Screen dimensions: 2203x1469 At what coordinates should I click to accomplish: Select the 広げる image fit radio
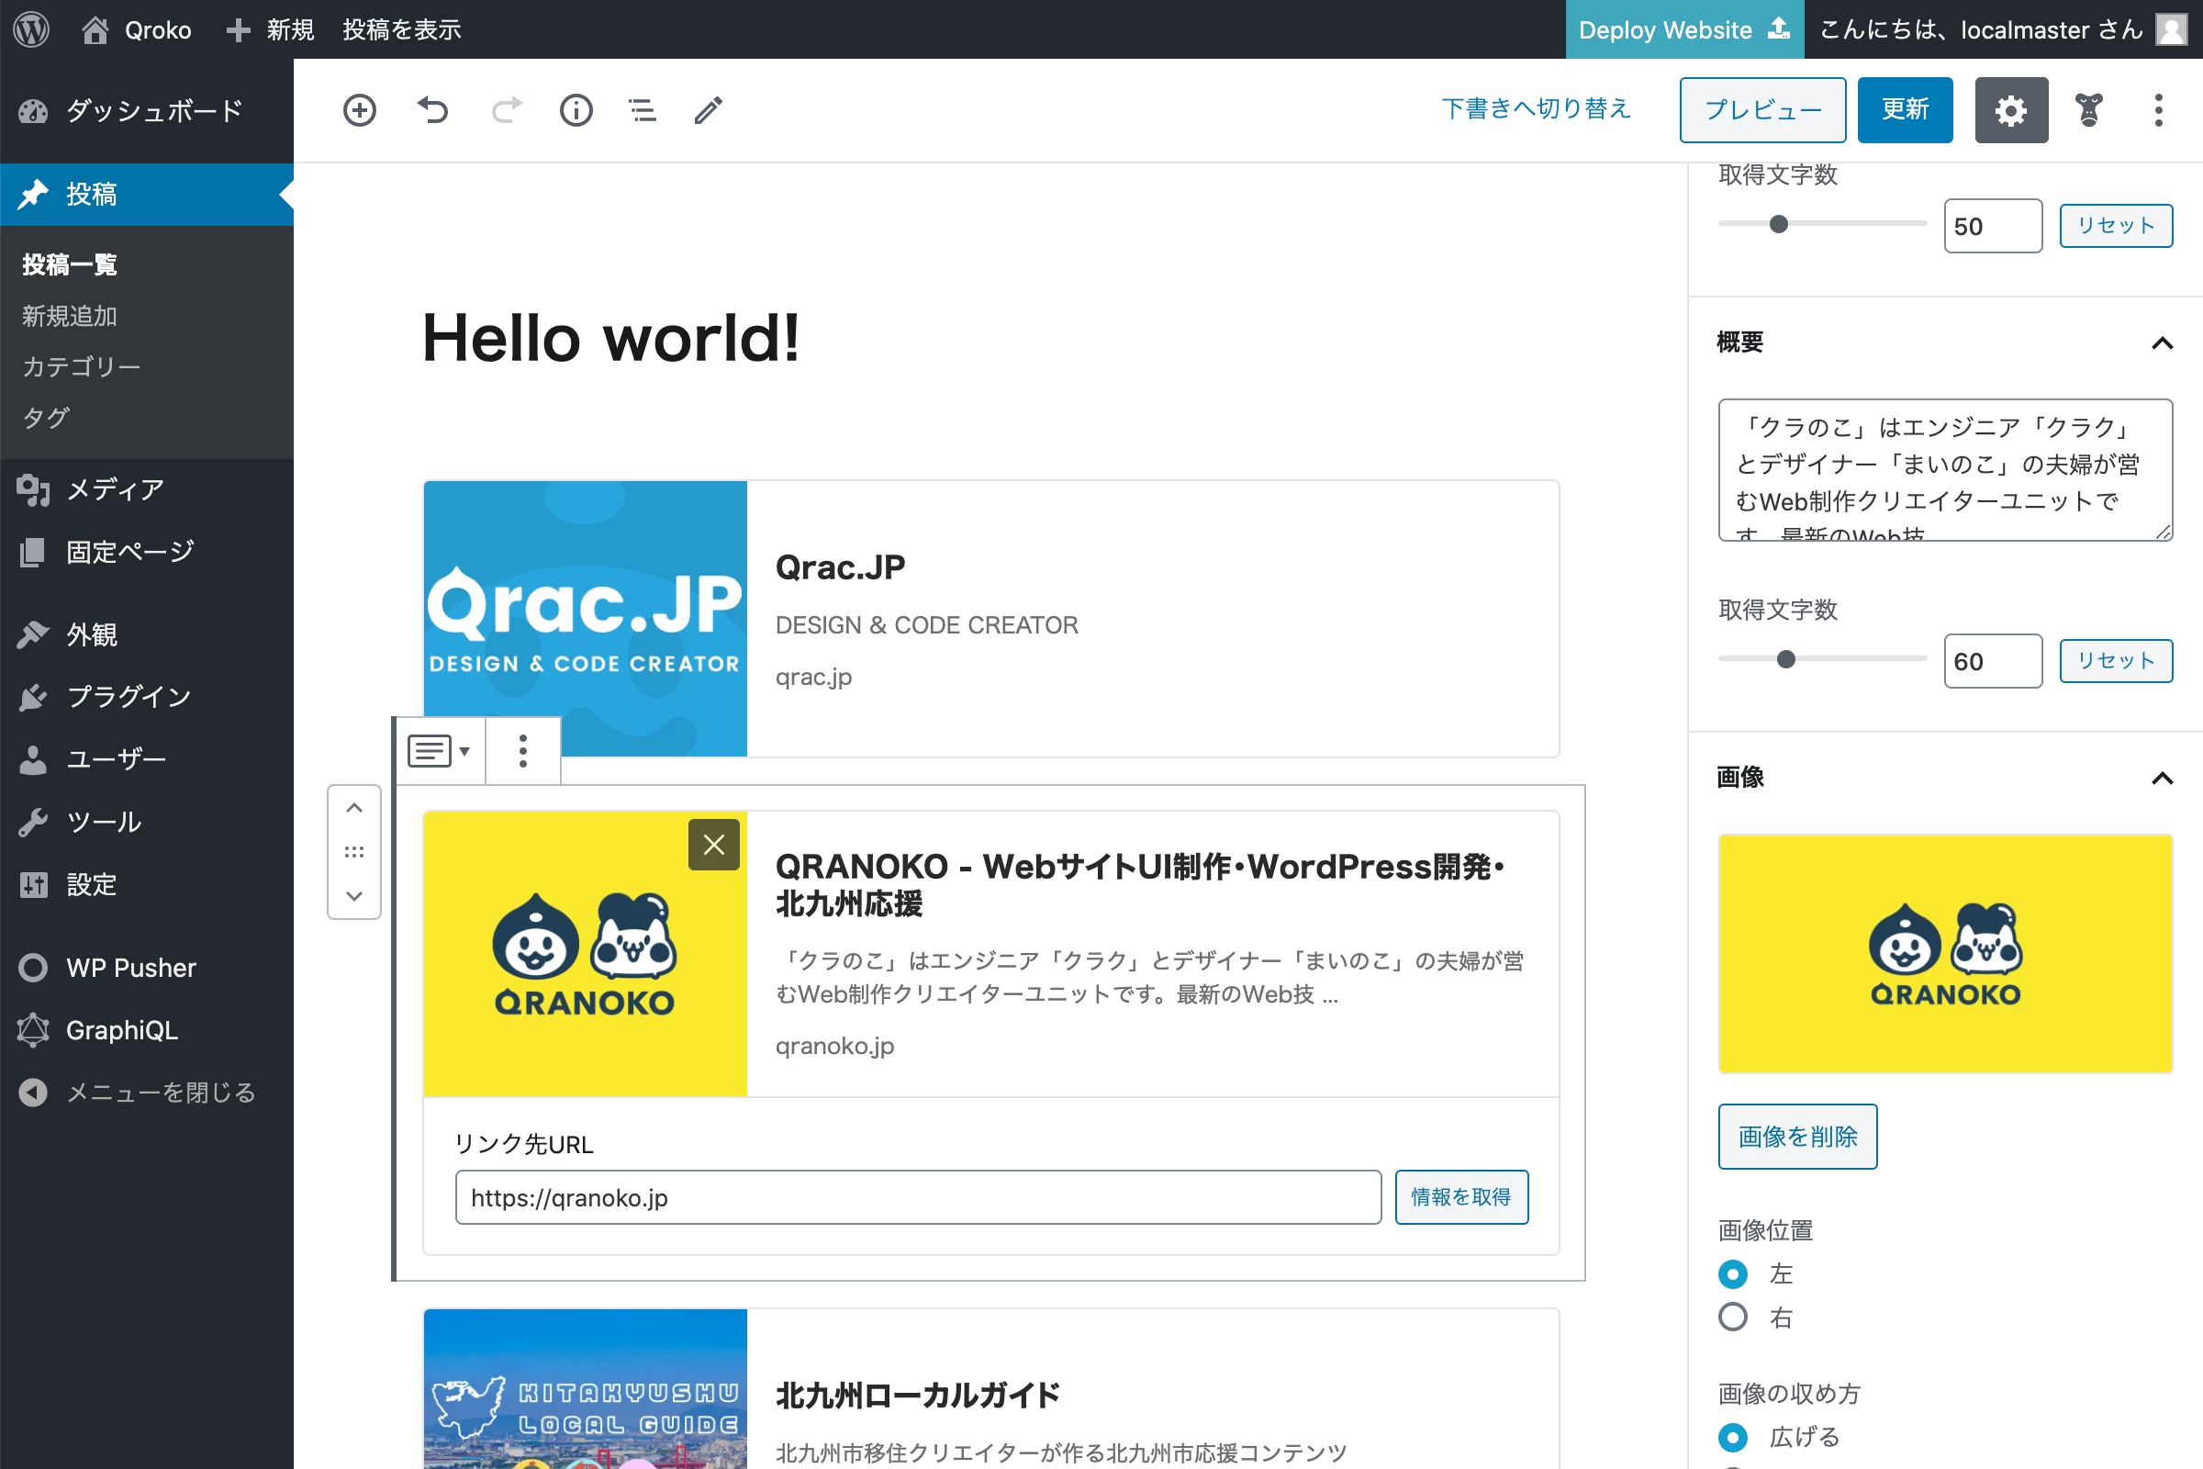[x=1733, y=1437]
